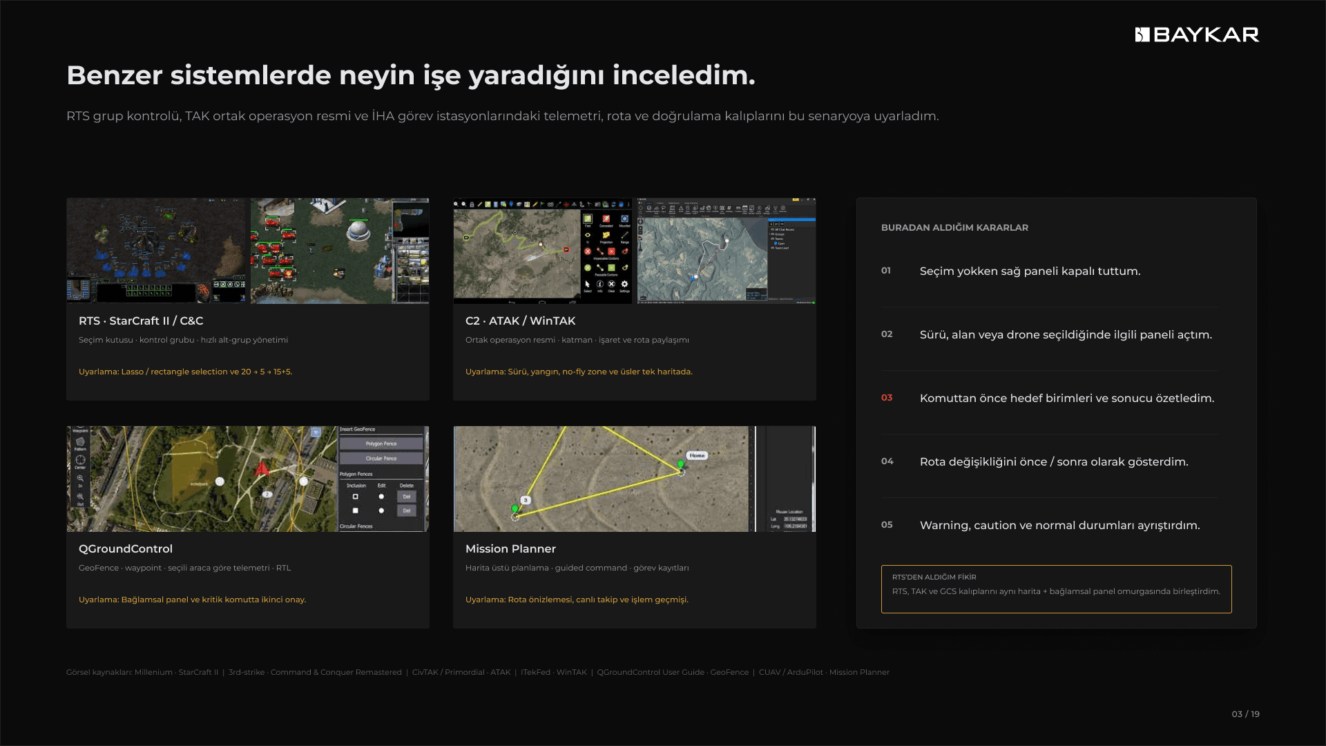Open the QGroundControl GeoFence screenshot
Viewport: 1326px width, 746px height.
pyautogui.click(x=248, y=479)
